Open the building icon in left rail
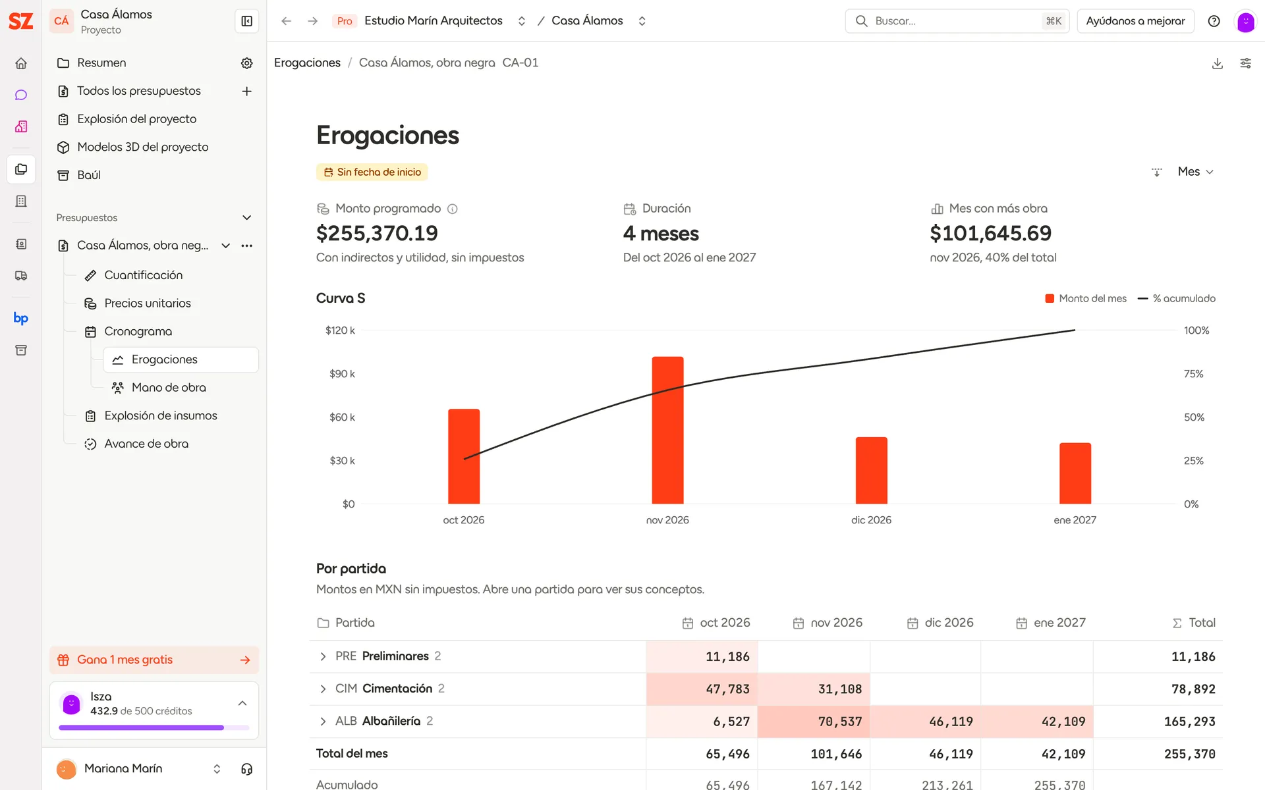 point(21,201)
